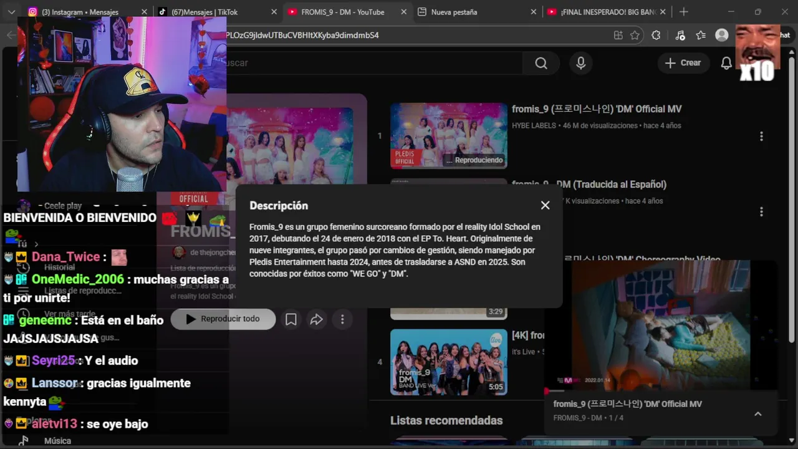
Task: Click Listas recomendadas heading
Action: coord(446,420)
